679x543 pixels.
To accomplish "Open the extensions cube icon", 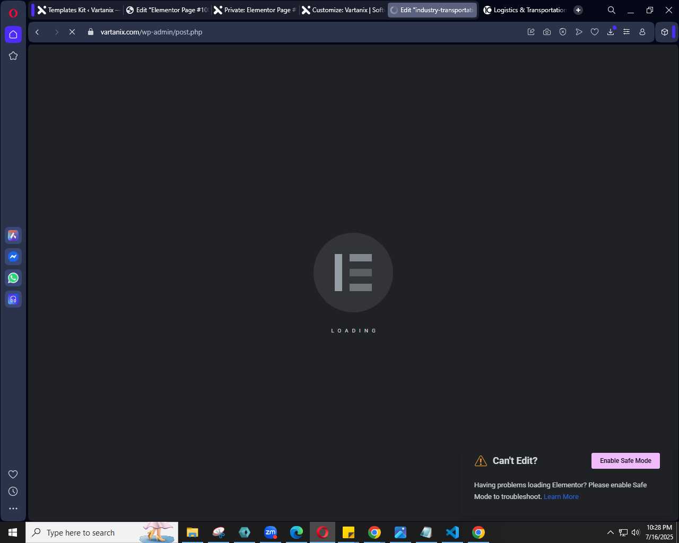I will pos(665,32).
